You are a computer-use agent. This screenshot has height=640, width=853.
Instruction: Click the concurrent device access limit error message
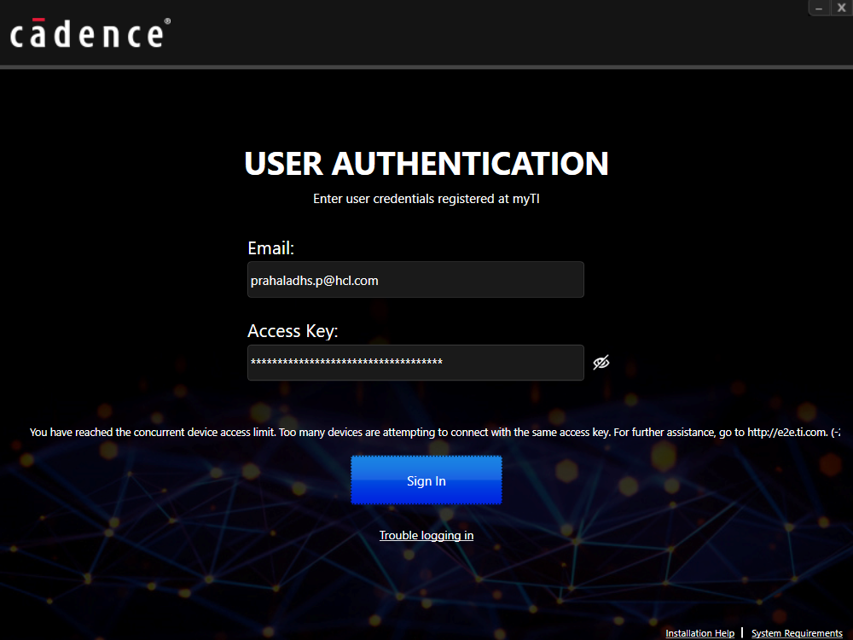click(x=435, y=432)
